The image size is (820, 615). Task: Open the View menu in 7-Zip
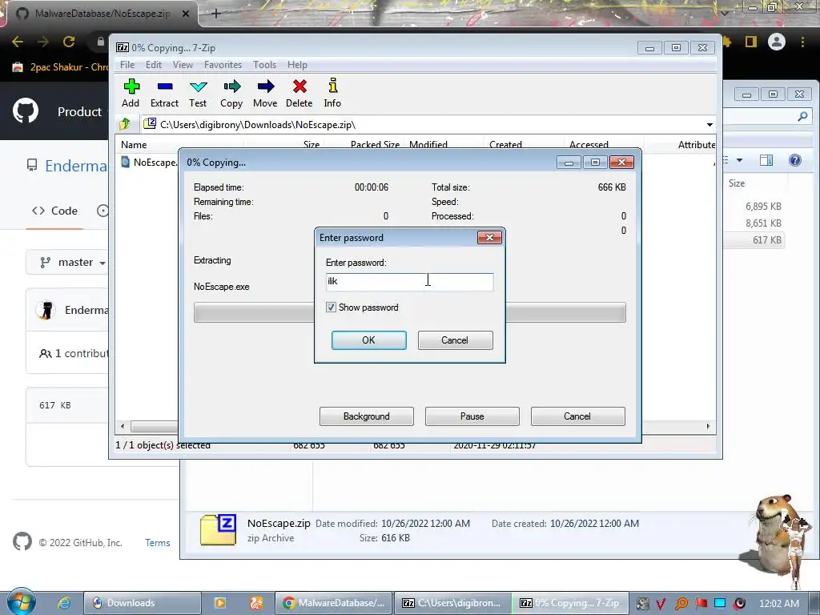[183, 65]
